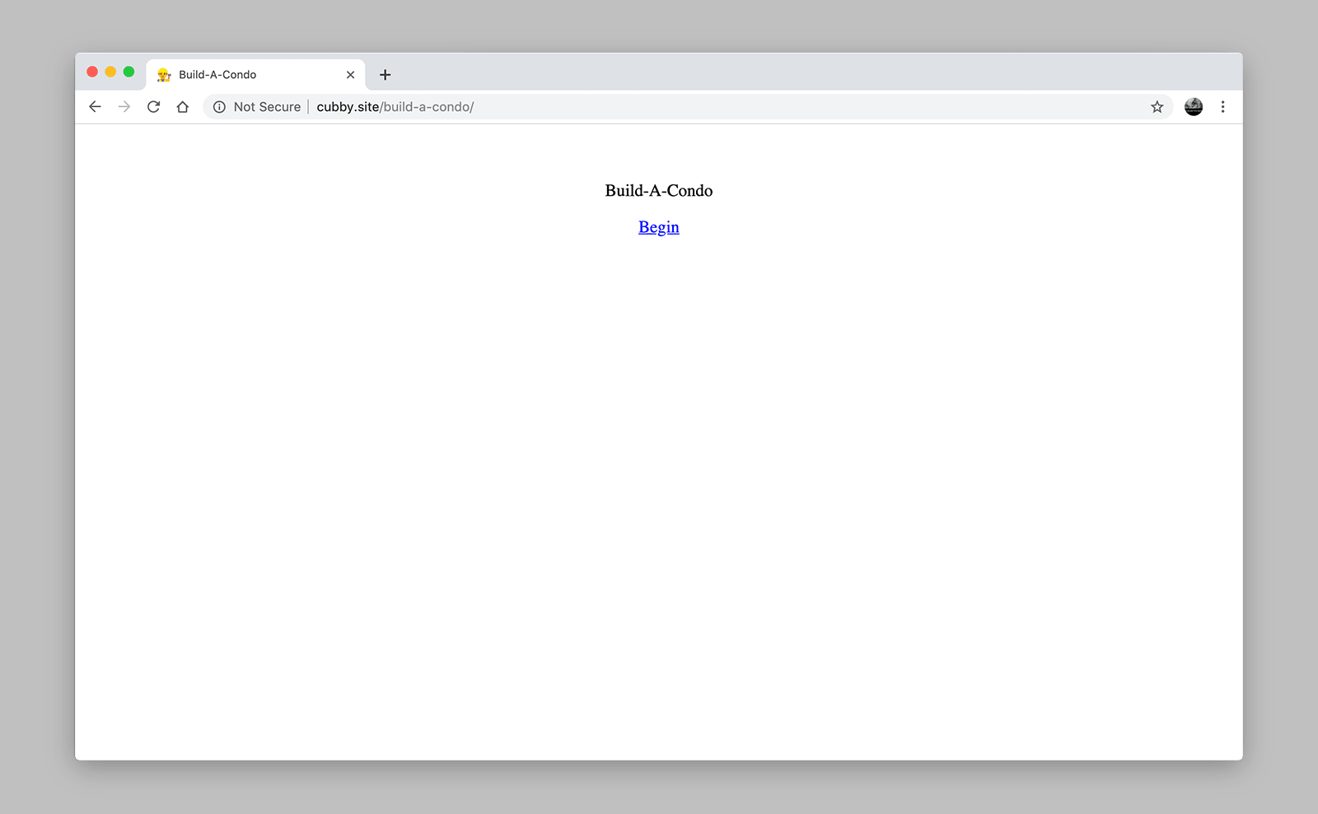
Task: Click the blank white page body
Action: (x=659, y=494)
